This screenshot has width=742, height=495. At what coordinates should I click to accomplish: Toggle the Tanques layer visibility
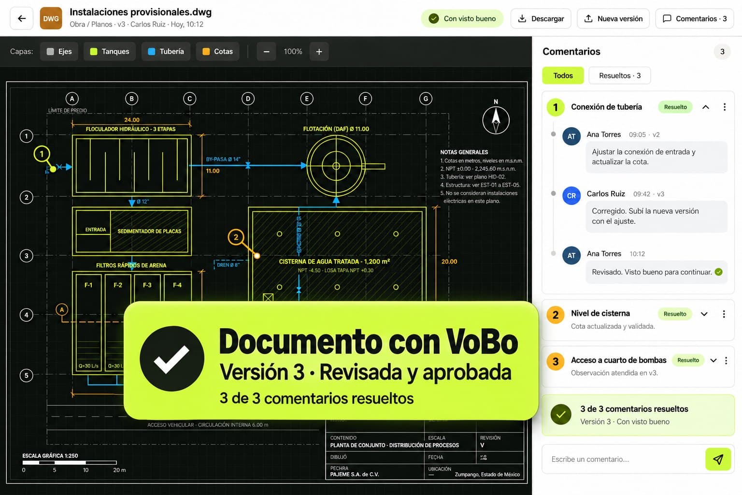pyautogui.click(x=110, y=51)
